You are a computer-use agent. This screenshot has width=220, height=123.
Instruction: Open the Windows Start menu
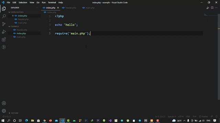(x=3, y=121)
